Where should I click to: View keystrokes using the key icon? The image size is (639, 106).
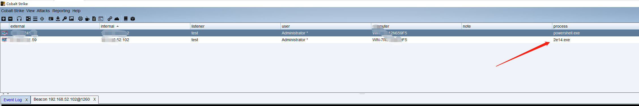pos(65,19)
